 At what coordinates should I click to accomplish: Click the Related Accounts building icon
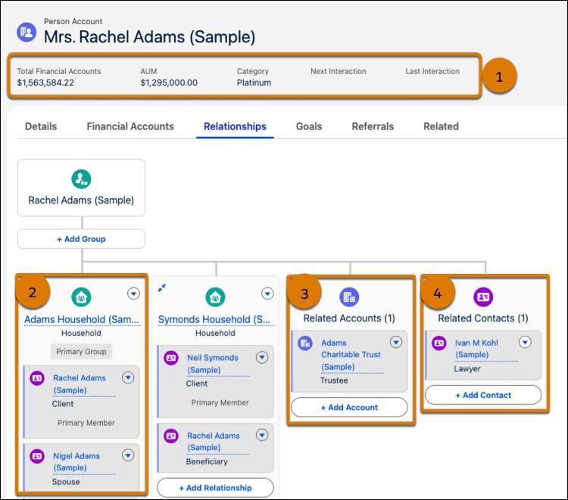click(349, 297)
